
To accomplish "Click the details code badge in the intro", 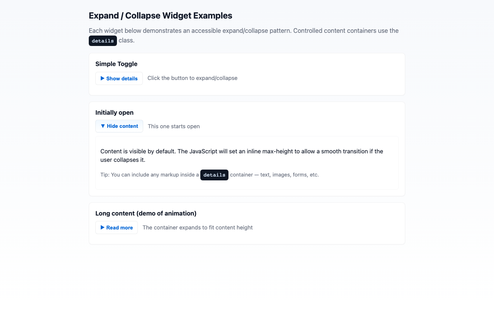I will point(103,41).
